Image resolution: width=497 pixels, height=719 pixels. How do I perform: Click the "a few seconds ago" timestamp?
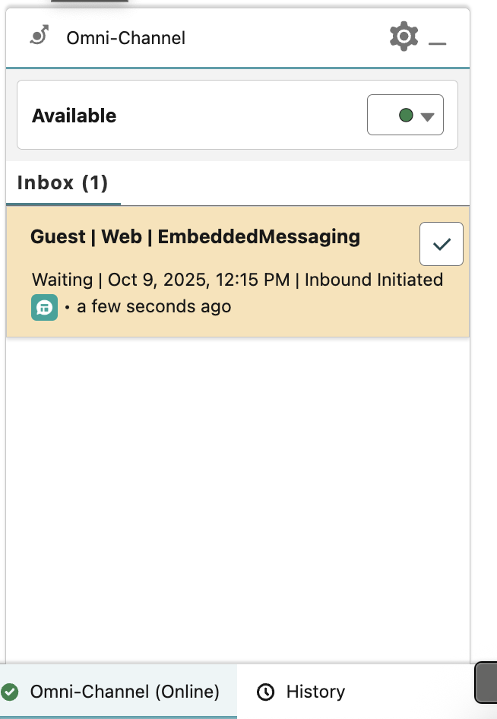click(154, 307)
